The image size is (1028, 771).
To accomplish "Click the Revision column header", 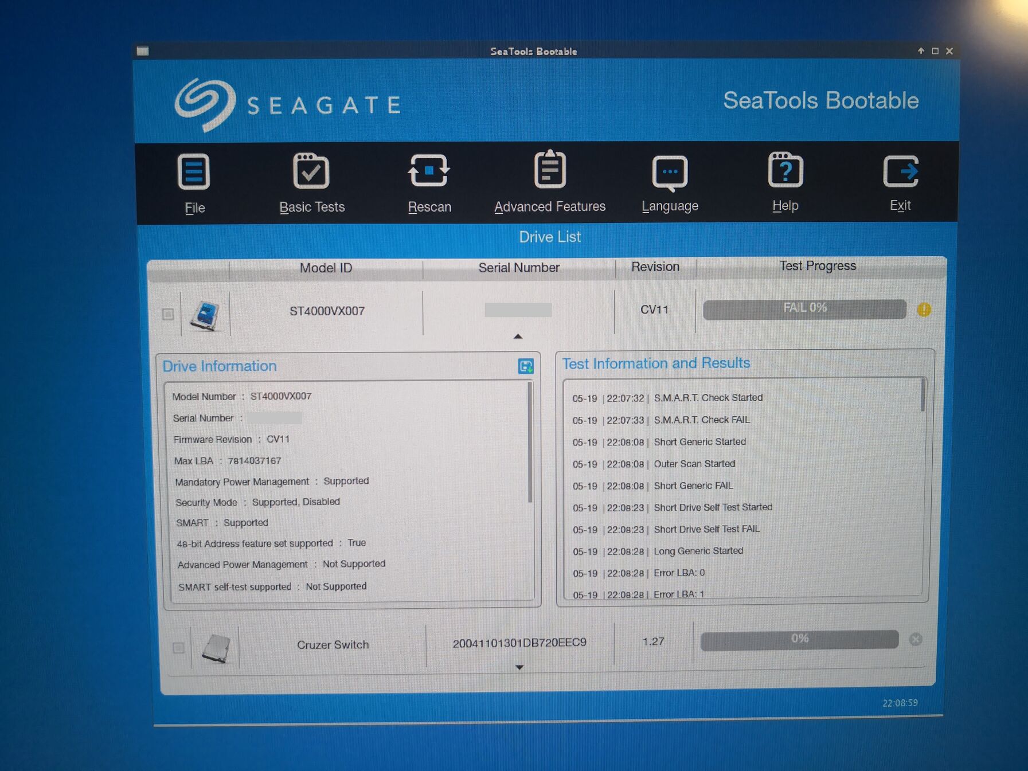I will [x=655, y=267].
